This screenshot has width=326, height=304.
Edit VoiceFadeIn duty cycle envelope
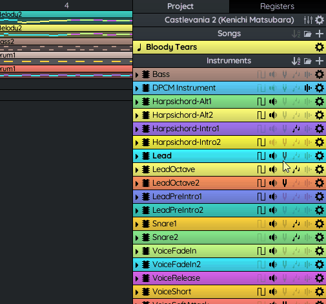pos(261,251)
